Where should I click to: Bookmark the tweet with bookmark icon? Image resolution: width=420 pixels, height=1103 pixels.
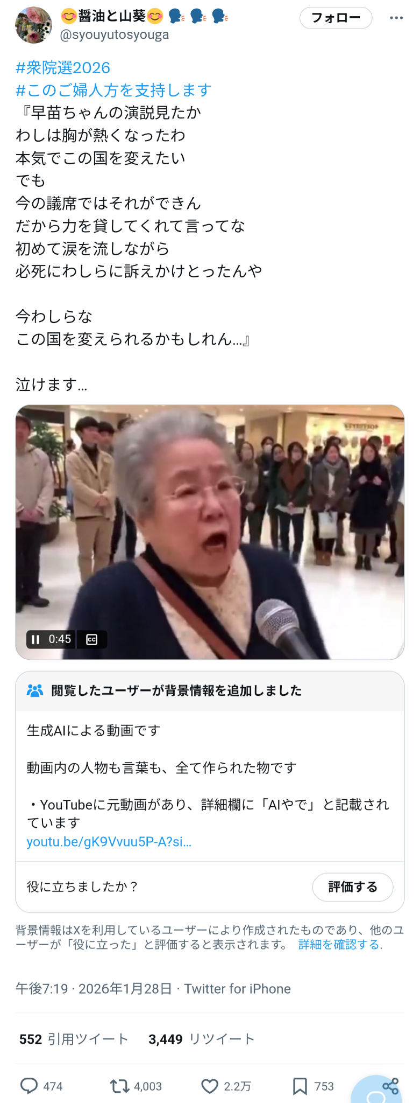point(300,1086)
